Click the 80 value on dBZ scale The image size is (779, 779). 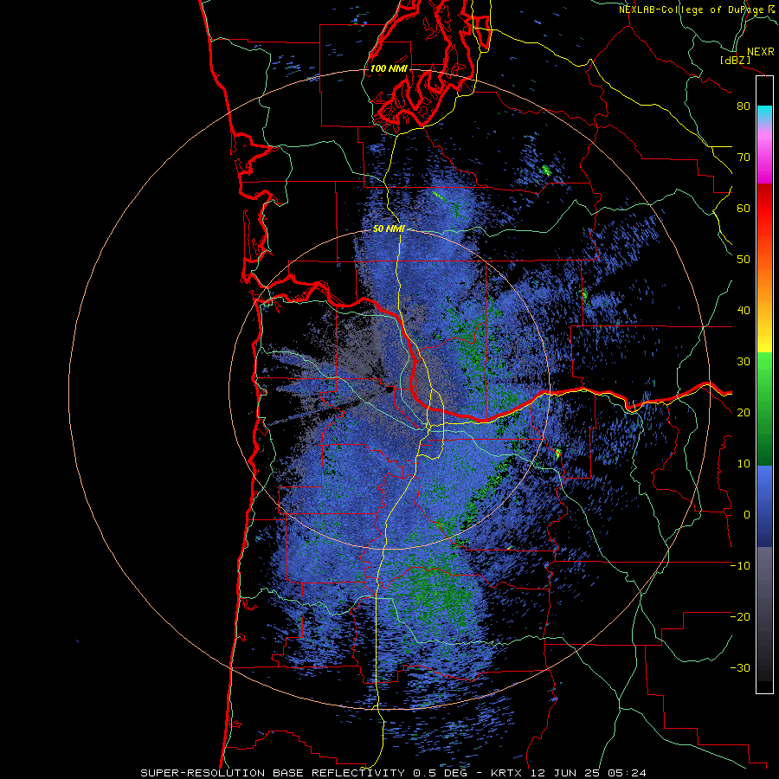[x=744, y=106]
